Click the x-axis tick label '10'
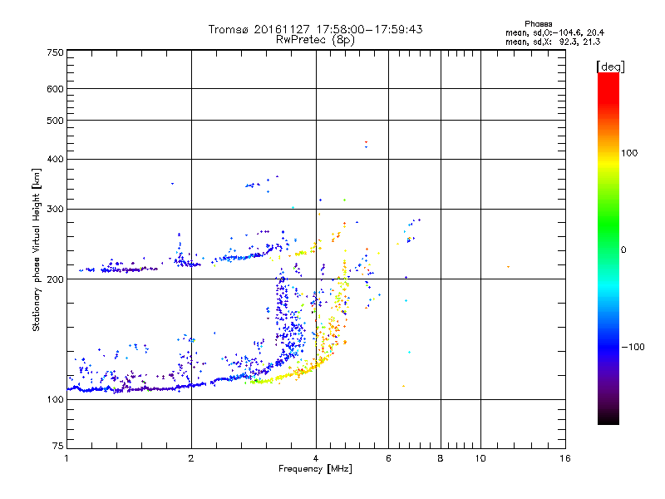This screenshot has width=665, height=499. pos(480,458)
